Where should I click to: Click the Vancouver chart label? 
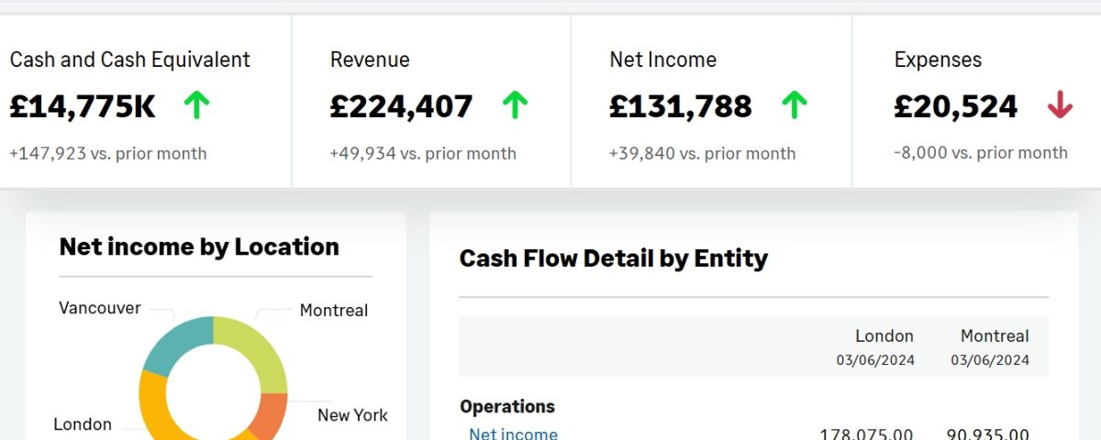pos(100,308)
